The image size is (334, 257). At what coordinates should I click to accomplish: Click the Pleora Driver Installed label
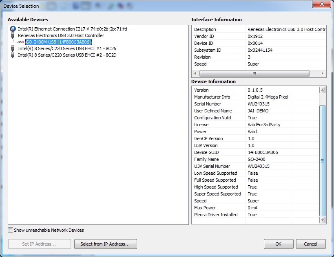tap(216, 215)
